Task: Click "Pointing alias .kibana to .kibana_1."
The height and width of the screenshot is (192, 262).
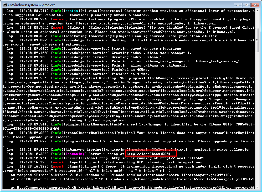Action: pyautogui.click(x=150, y=65)
